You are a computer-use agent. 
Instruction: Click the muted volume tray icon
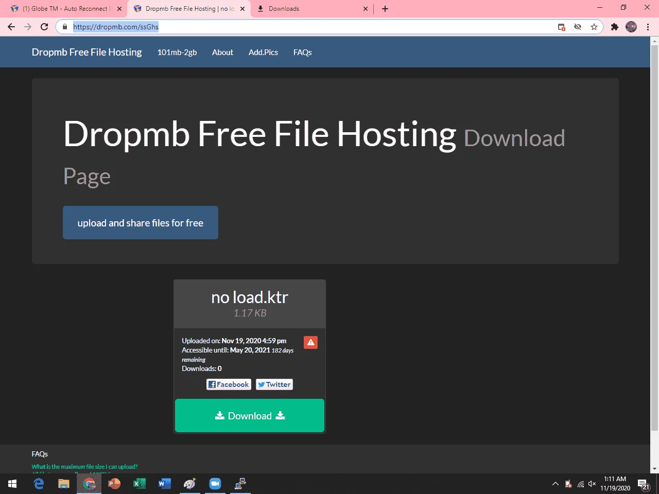coord(592,484)
